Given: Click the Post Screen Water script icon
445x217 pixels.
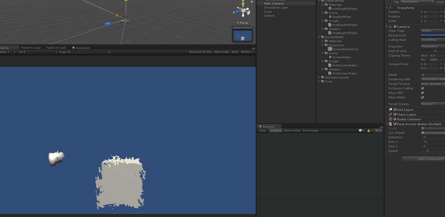Looking at the screenshot, I should coord(390,124).
